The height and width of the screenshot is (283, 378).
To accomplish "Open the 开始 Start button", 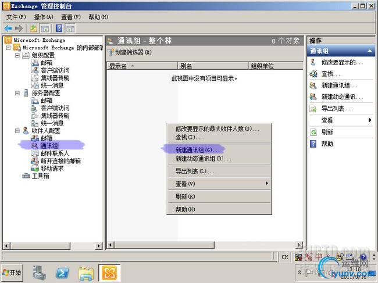I will pyautogui.click(x=12, y=273).
